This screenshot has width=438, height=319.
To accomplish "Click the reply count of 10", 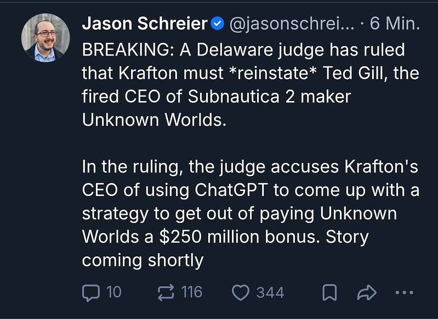I will [x=113, y=292].
